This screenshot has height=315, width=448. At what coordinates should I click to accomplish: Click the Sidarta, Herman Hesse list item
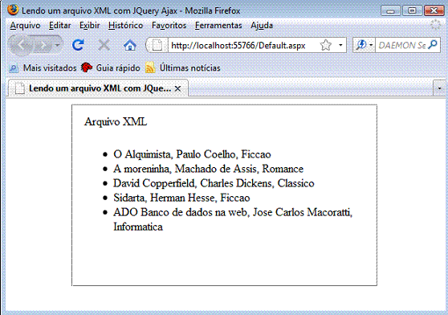[181, 198]
